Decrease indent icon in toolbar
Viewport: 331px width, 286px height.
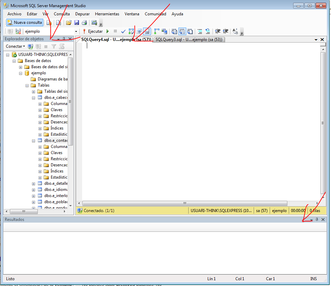[218, 31]
